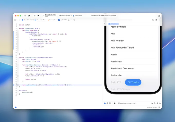This screenshot has height=122, width=175.
Task: Select the Baskerville row in preview
Action: tap(133, 75)
